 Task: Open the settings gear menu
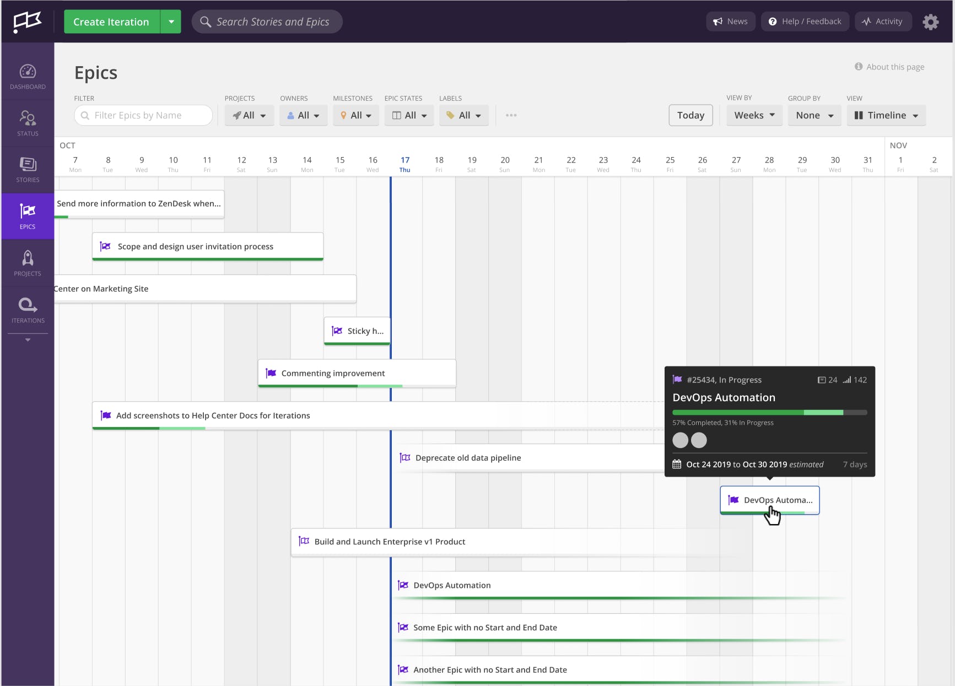pyautogui.click(x=930, y=22)
